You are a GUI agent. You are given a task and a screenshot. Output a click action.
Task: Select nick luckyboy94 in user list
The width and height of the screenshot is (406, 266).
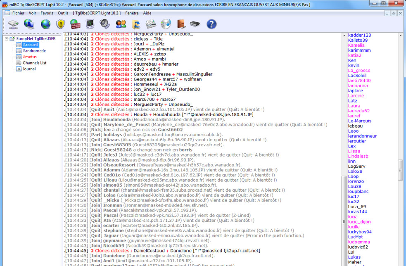(360, 232)
